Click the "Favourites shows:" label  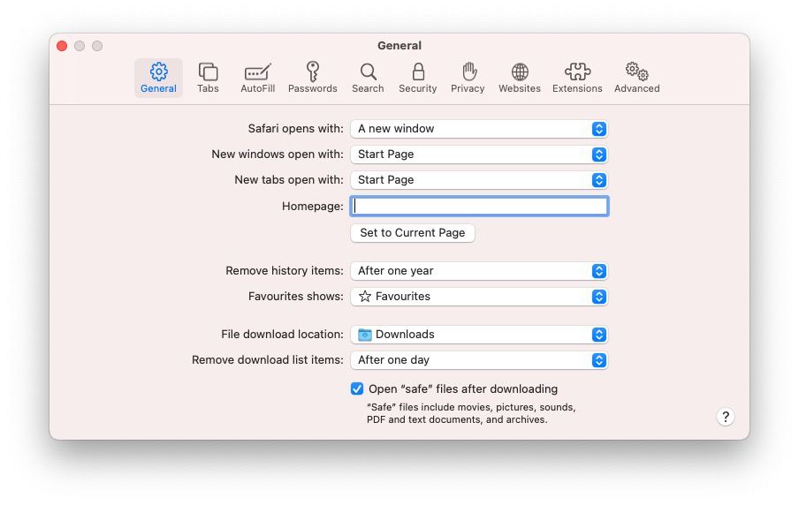pos(295,297)
